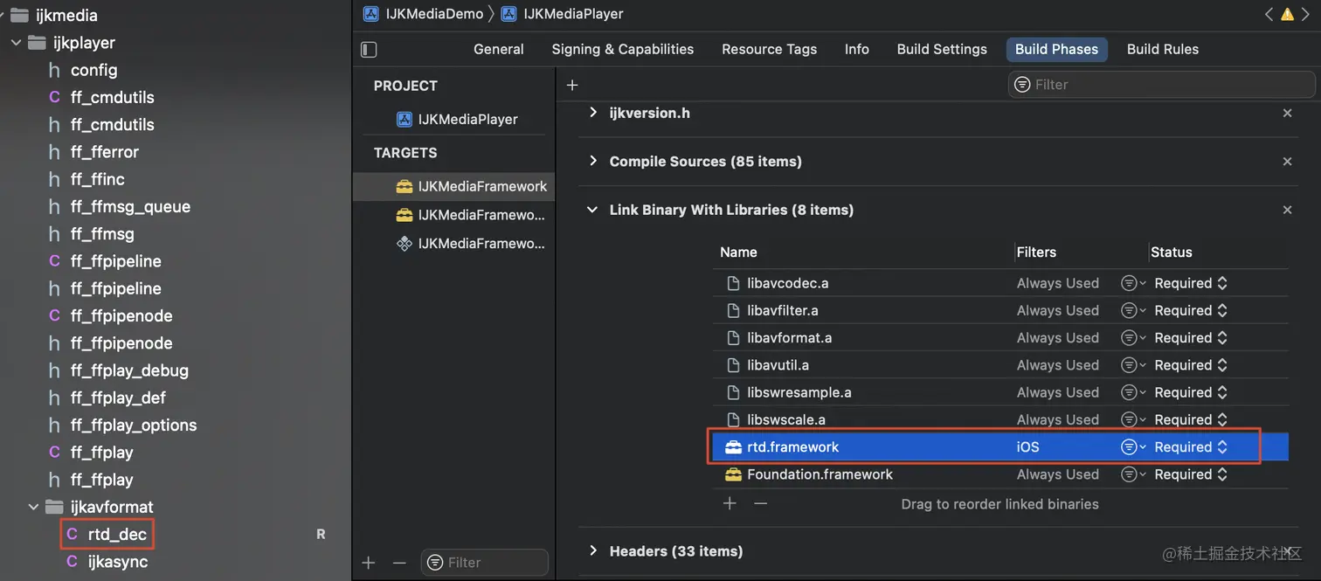
Task: Collapse Link Binary With Libraries section
Action: [593, 210]
